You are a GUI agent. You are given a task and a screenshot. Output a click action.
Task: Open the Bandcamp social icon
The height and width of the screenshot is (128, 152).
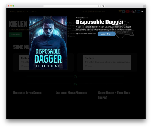(x=123, y=11)
